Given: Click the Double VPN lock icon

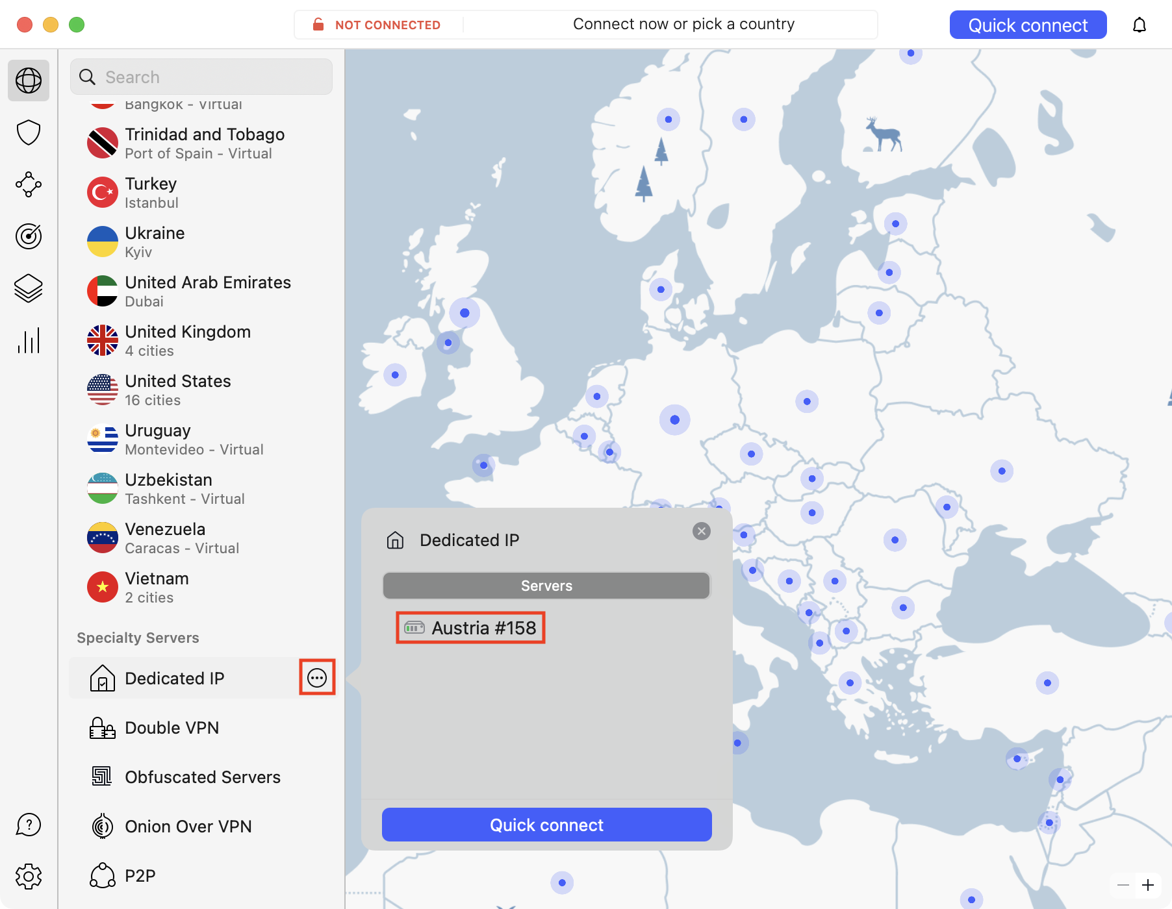Looking at the screenshot, I should click(x=103, y=728).
